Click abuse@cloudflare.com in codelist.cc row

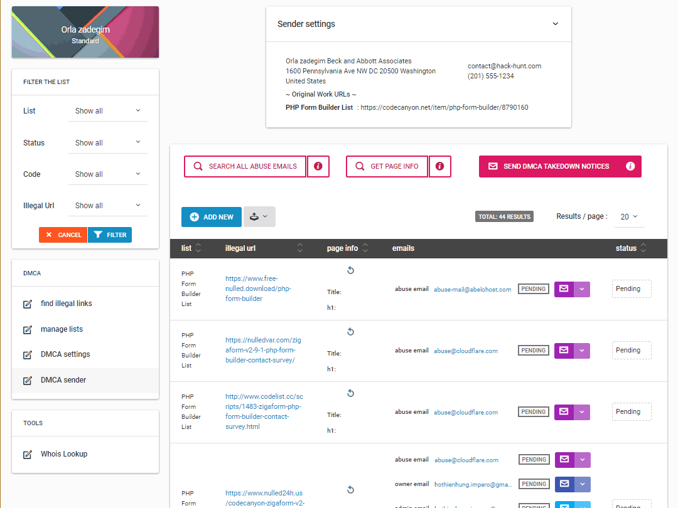pyautogui.click(x=466, y=413)
